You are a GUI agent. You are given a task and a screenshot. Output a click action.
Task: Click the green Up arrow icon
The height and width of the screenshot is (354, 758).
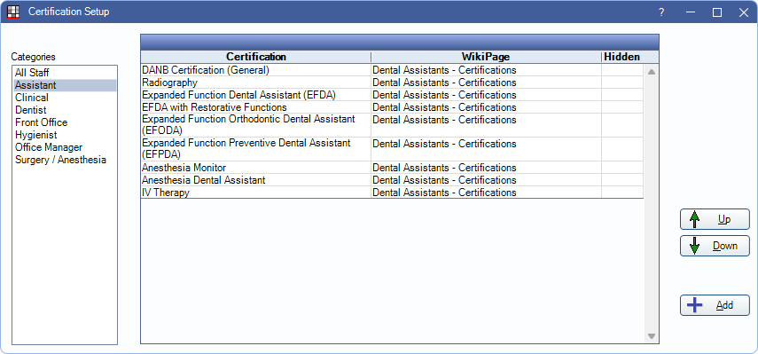click(x=695, y=219)
